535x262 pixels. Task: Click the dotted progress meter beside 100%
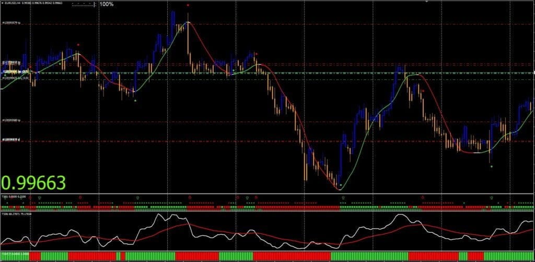(85, 5)
